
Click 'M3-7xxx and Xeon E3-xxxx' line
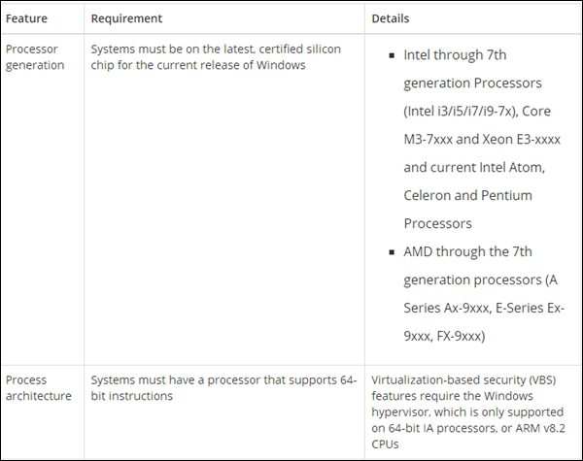(x=482, y=140)
